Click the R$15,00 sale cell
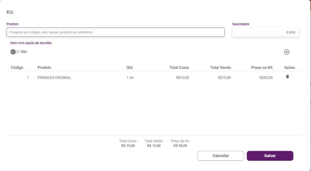 [224, 78]
